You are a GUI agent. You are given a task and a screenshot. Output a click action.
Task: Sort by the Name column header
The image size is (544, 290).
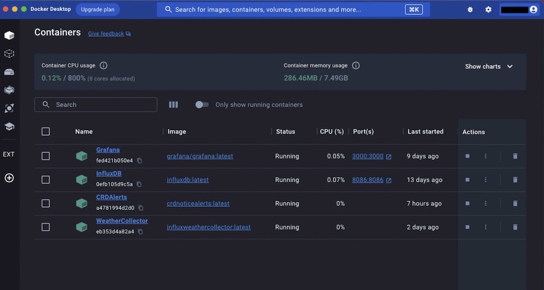[x=84, y=132]
